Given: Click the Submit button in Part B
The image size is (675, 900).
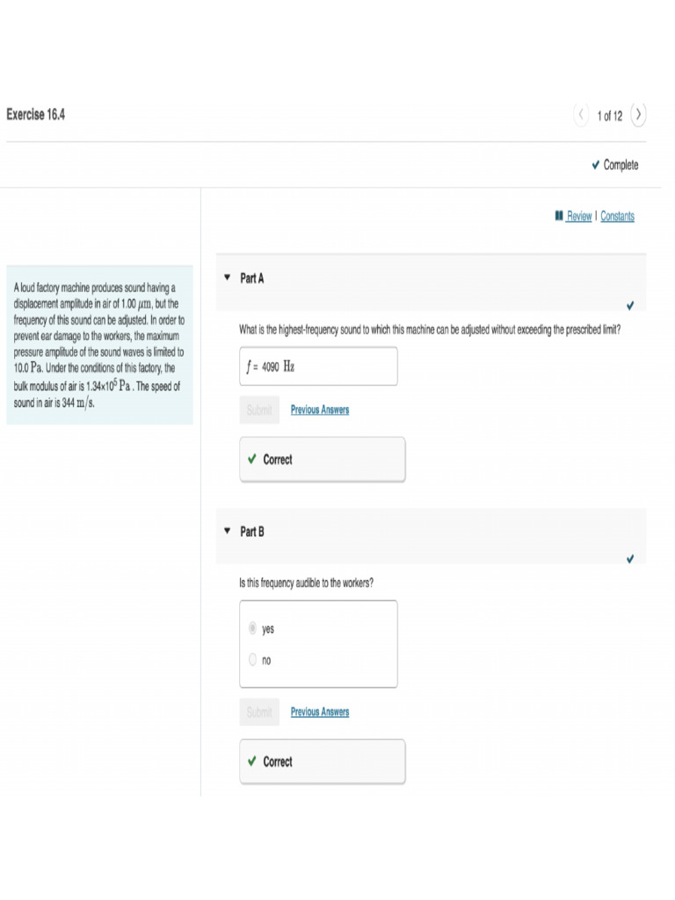Looking at the screenshot, I should [259, 712].
